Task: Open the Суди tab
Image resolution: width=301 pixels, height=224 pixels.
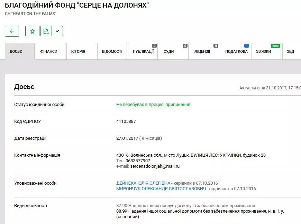Action: click(x=169, y=51)
